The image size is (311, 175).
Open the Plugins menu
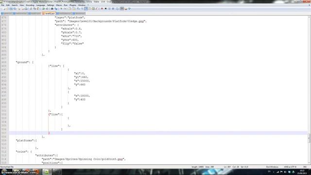pos(73,5)
